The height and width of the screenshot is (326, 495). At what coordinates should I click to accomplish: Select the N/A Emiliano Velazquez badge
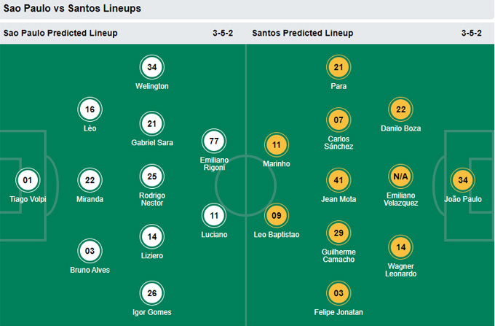point(400,176)
